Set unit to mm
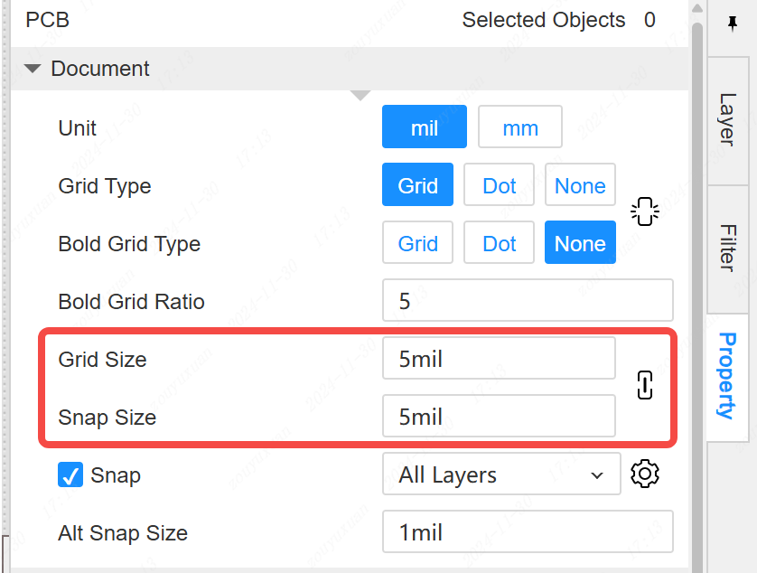 [x=519, y=127]
